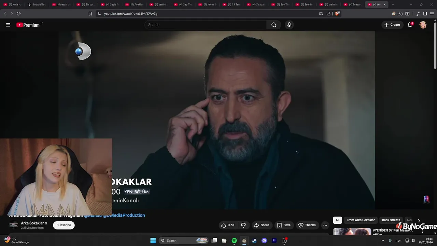Open weather widget on taskbar

(16, 241)
